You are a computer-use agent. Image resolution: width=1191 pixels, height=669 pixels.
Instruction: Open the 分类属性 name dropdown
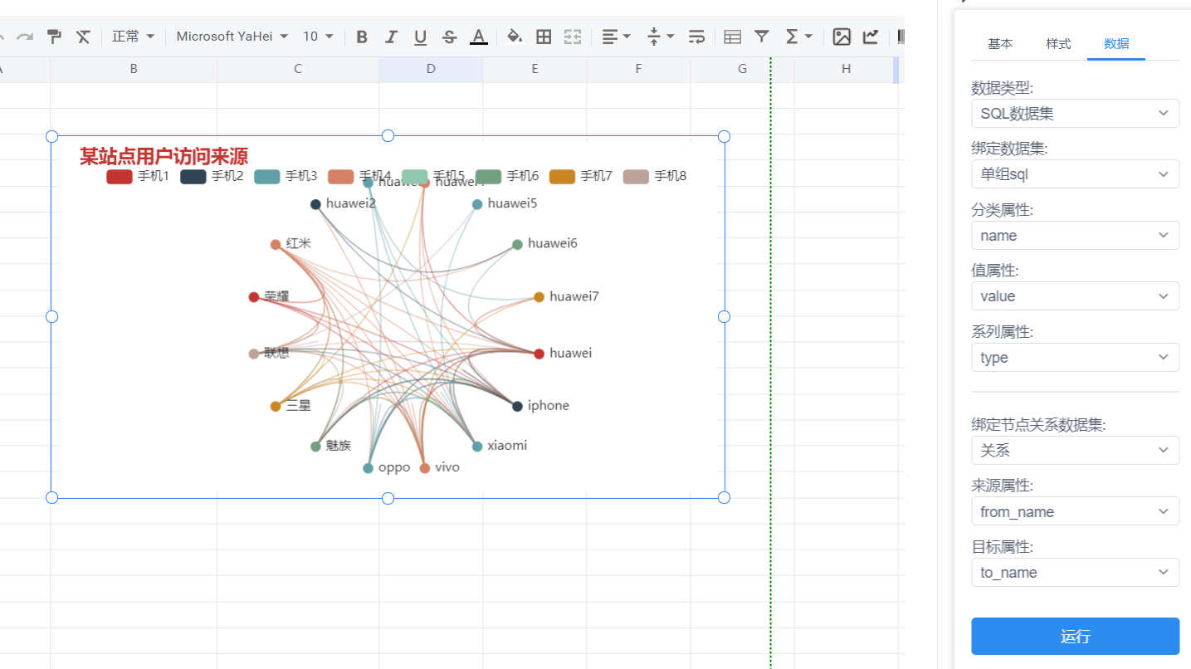(x=1075, y=236)
